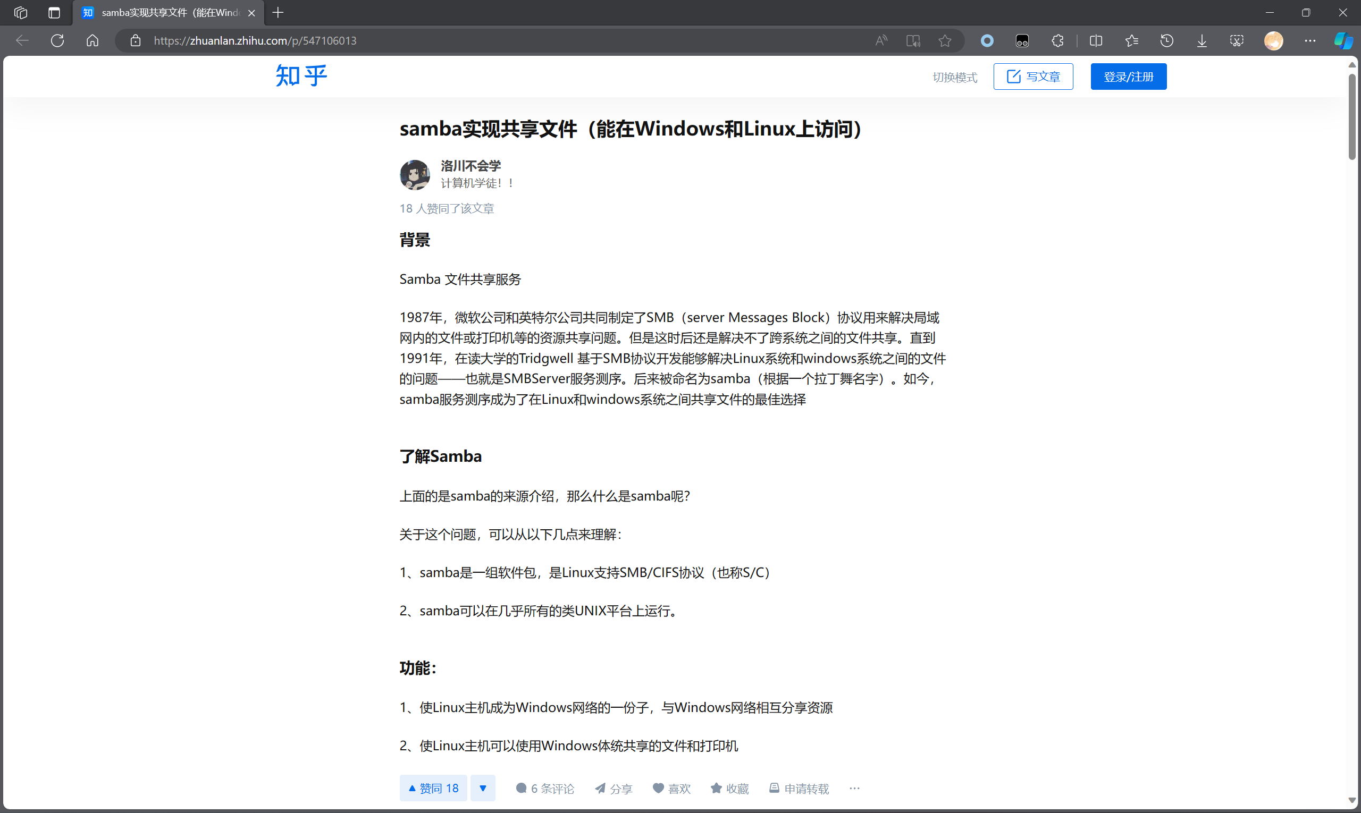Go to browser home page icon
Screen dimensions: 1361x813
coord(93,40)
